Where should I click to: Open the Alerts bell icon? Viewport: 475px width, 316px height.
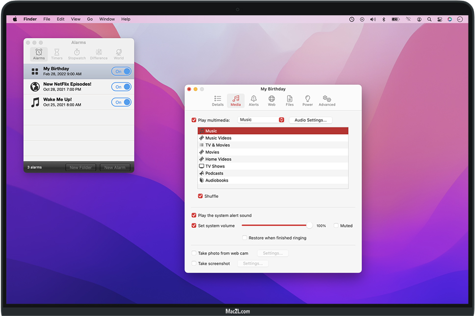[254, 99]
